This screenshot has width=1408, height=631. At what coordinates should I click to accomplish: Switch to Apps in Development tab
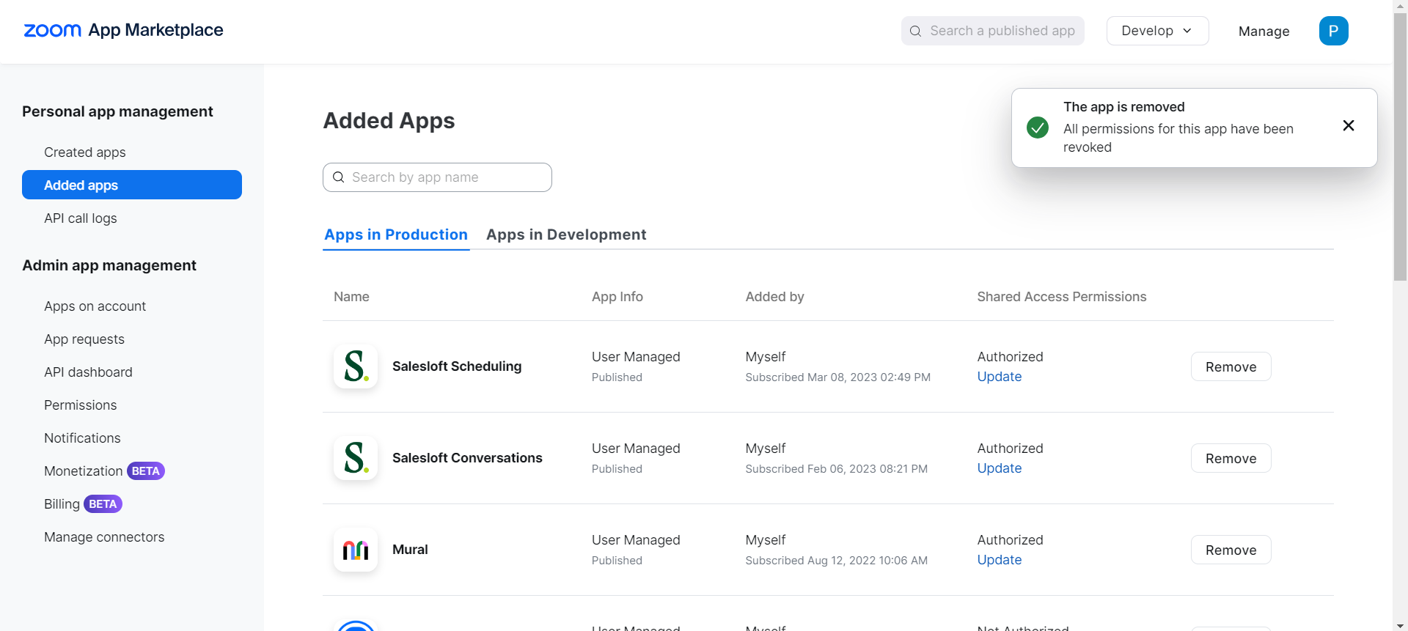click(566, 235)
